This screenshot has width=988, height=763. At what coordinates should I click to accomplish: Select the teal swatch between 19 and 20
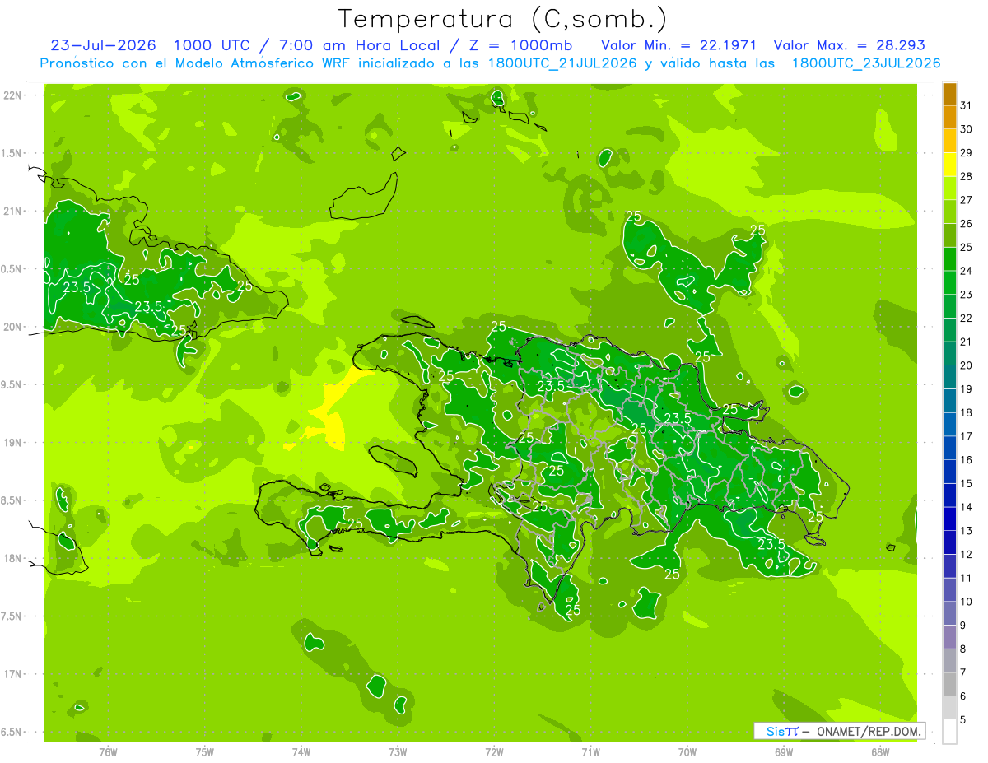point(949,377)
